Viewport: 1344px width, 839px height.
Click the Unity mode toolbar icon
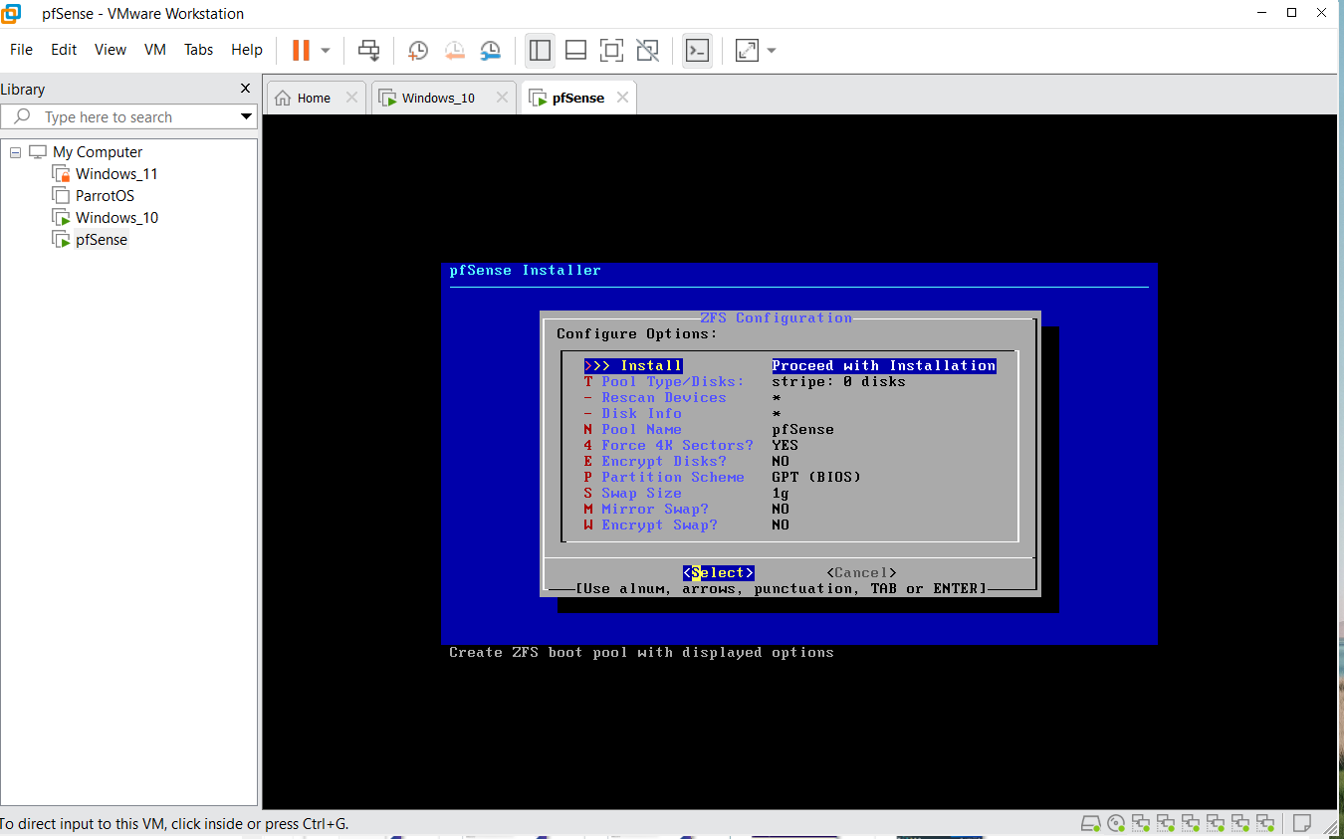(647, 50)
